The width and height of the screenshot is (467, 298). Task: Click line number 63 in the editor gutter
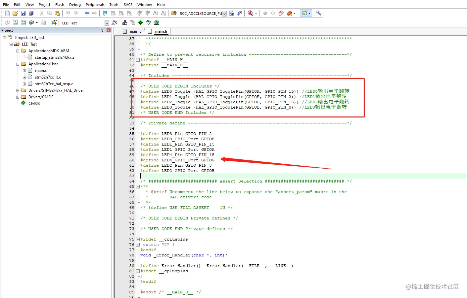click(132, 176)
